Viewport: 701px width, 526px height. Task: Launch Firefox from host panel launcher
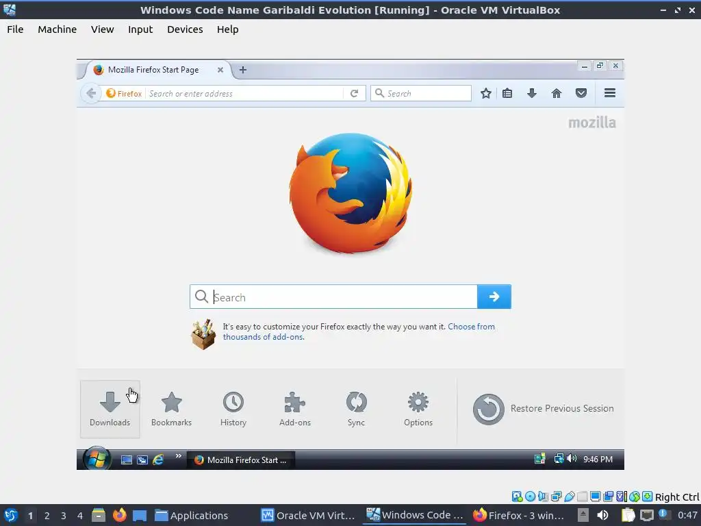(x=119, y=515)
